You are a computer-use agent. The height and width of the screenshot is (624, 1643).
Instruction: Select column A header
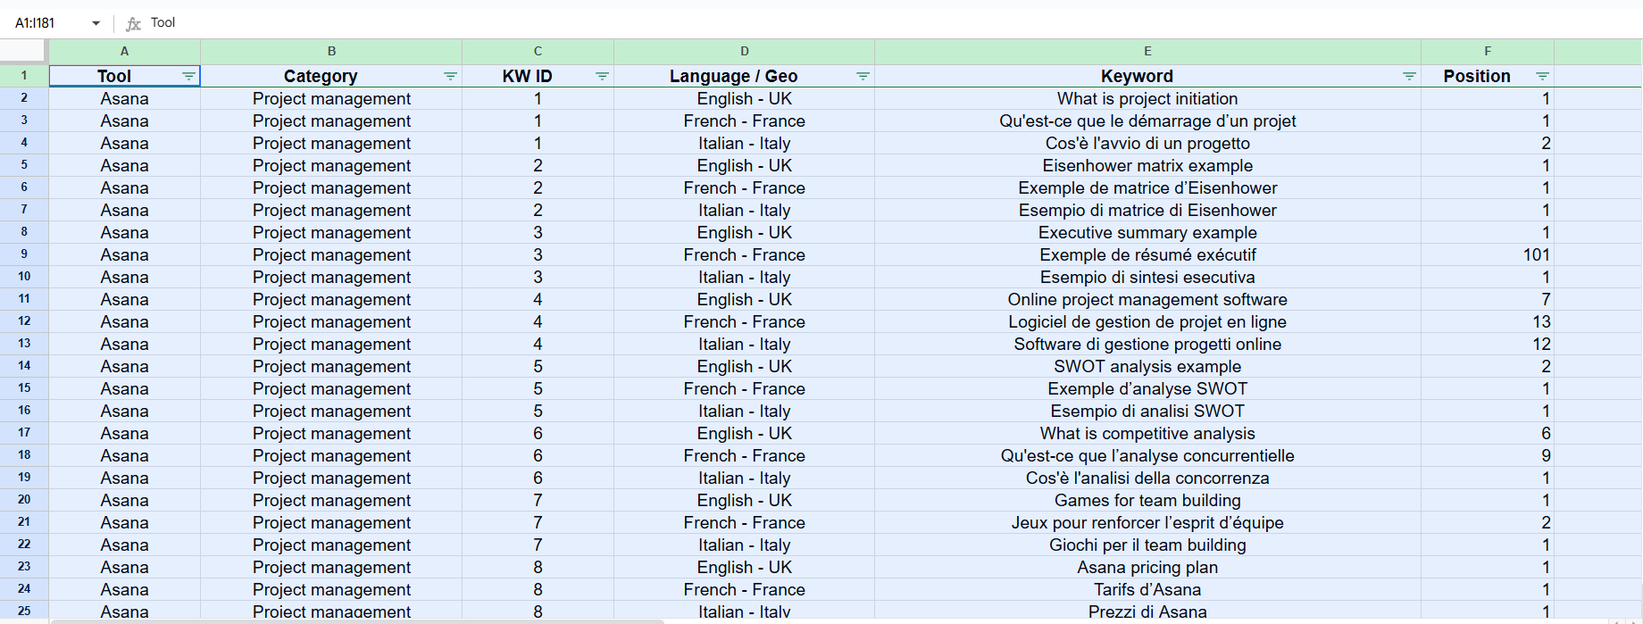pos(124,52)
